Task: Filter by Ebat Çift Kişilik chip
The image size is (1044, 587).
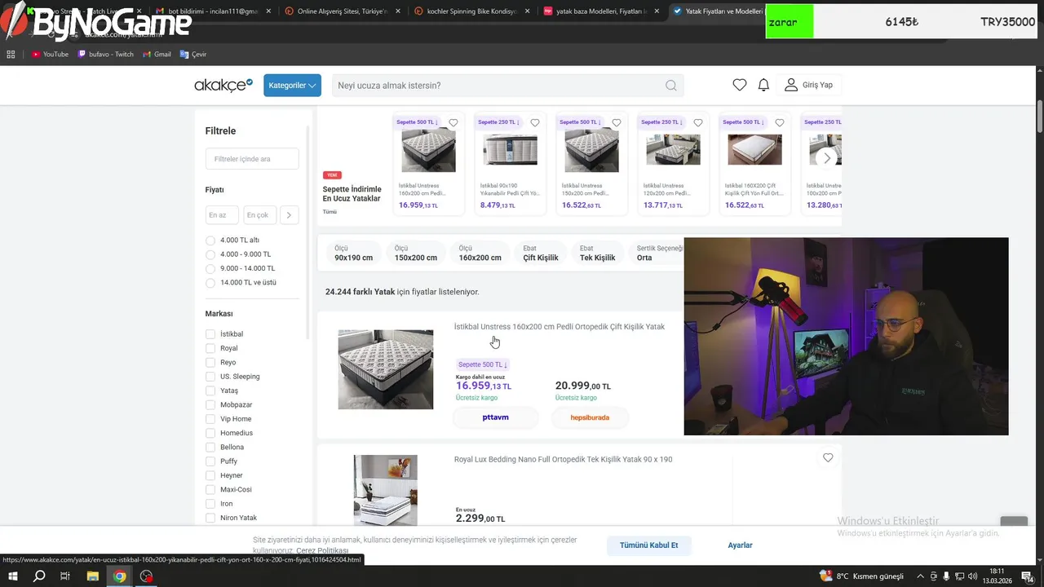Action: (x=541, y=253)
